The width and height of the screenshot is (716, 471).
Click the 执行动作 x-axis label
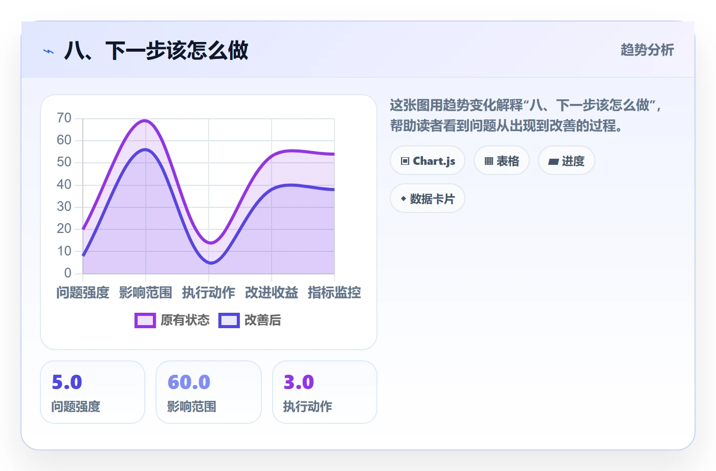click(209, 293)
